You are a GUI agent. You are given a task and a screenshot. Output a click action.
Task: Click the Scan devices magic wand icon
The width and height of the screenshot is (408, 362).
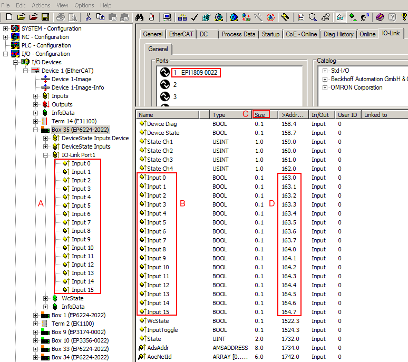click(258, 17)
